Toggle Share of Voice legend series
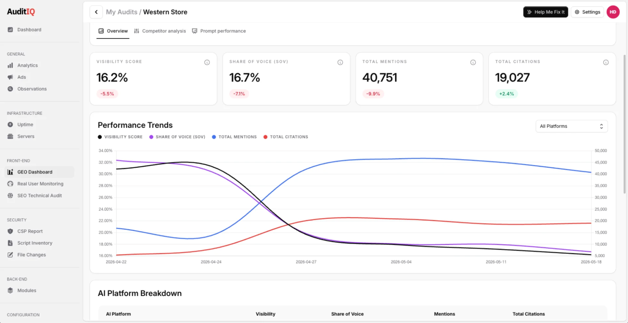Screen dimensions: 628x323 [177, 137]
